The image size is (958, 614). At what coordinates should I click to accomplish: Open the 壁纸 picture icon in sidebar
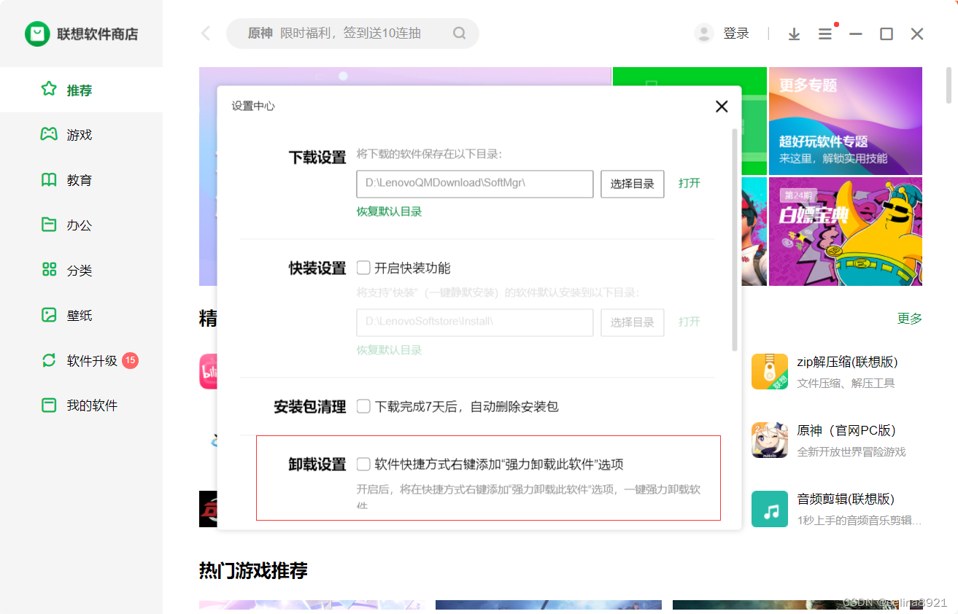(x=49, y=315)
